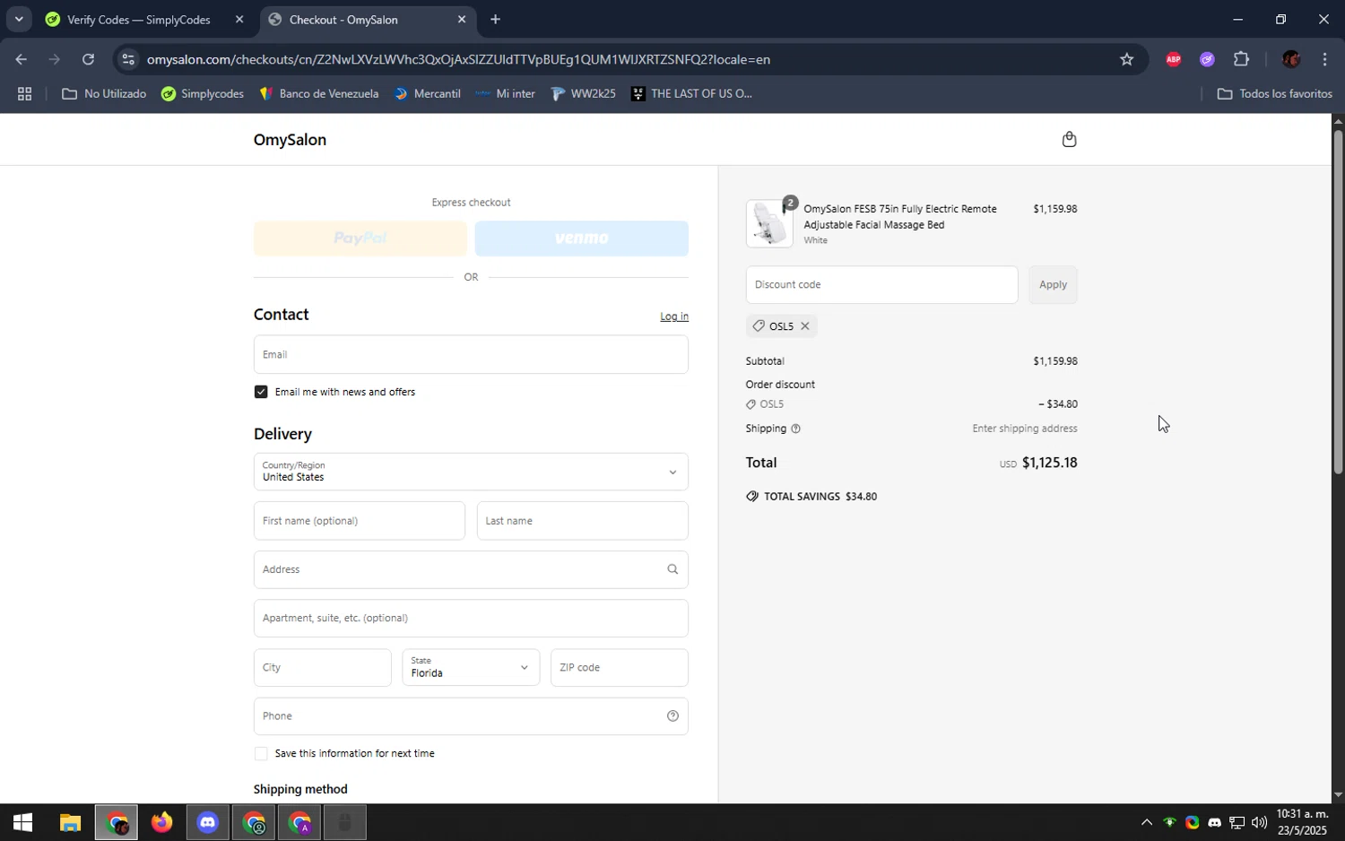Pay with Venmo express checkout

(582, 238)
